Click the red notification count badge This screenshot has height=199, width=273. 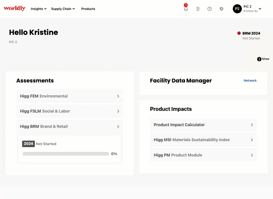(x=186, y=5)
